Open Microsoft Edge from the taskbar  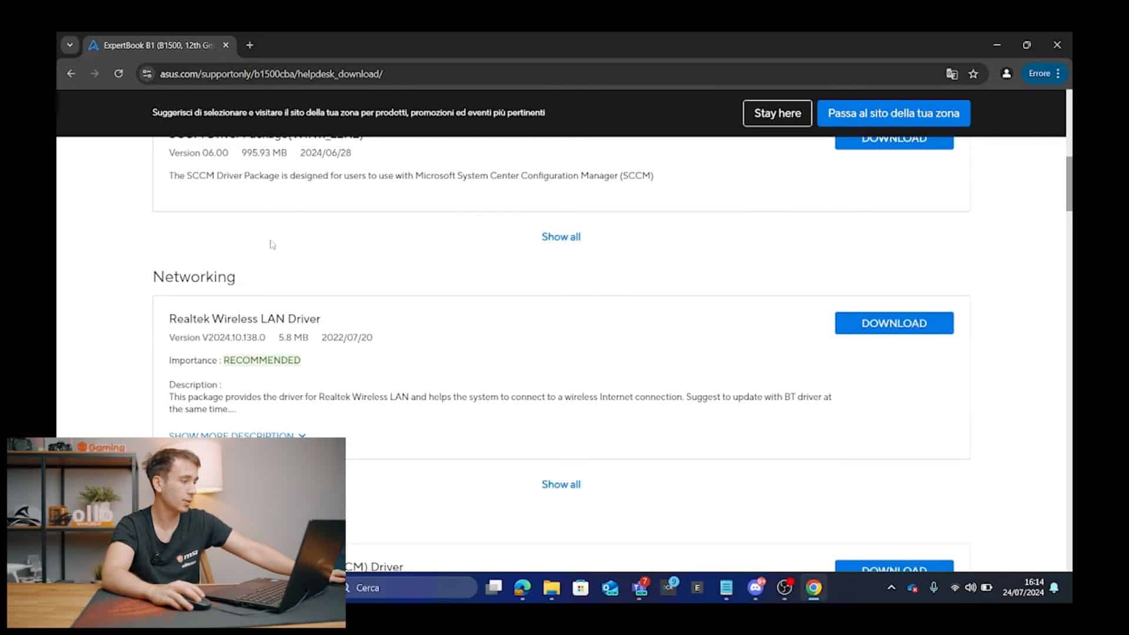point(522,587)
